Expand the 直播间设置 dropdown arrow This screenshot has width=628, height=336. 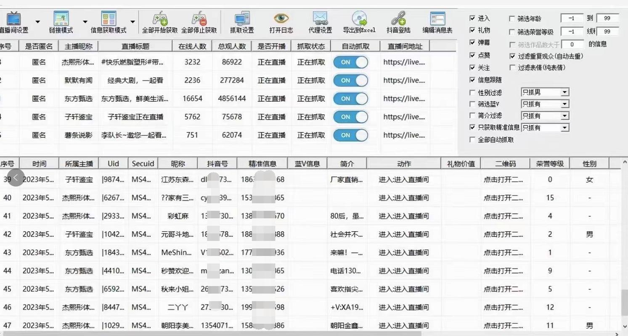tap(37, 22)
